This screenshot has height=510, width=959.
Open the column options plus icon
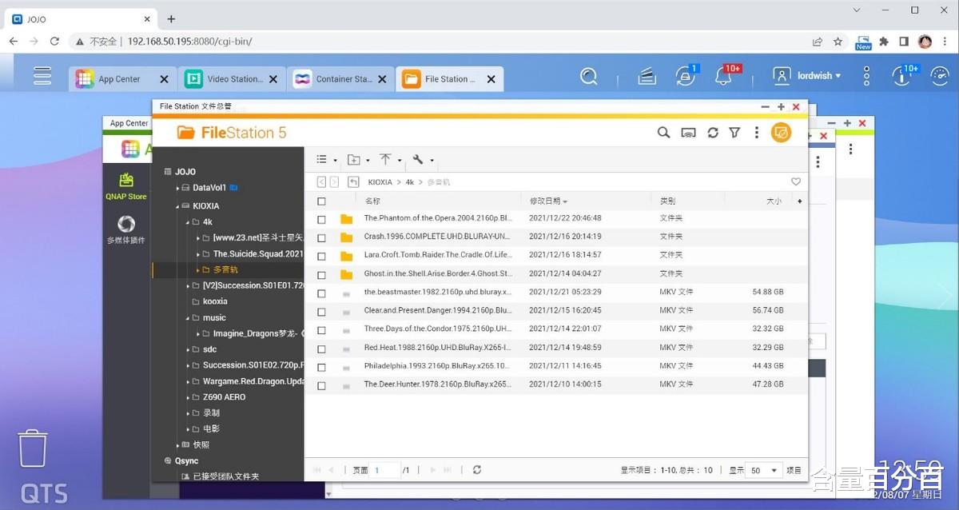(x=800, y=201)
